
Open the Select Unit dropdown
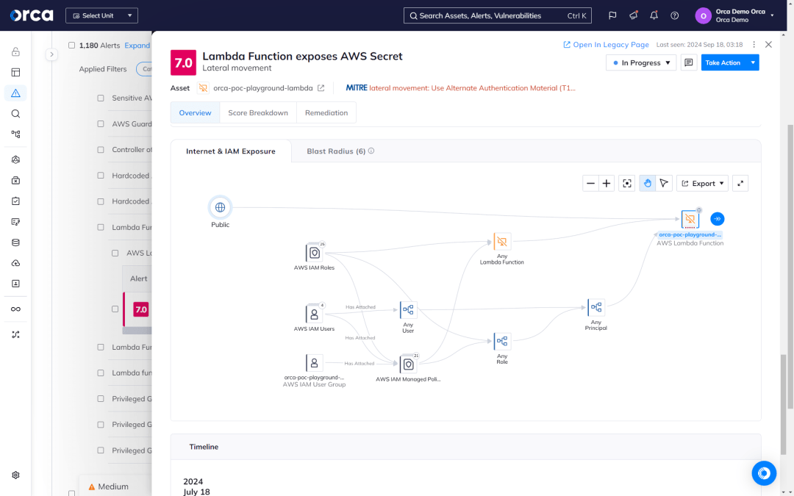click(101, 15)
